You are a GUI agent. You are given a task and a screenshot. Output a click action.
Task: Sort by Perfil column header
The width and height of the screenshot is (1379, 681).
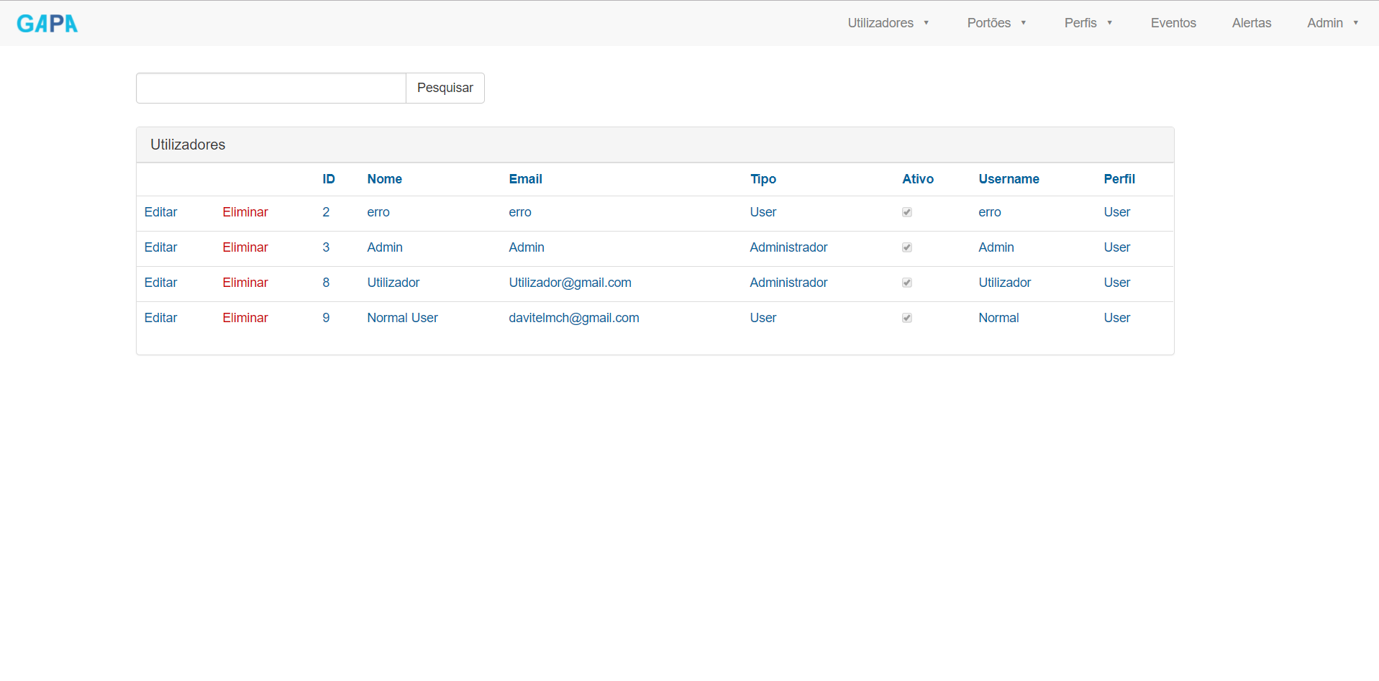tap(1119, 179)
